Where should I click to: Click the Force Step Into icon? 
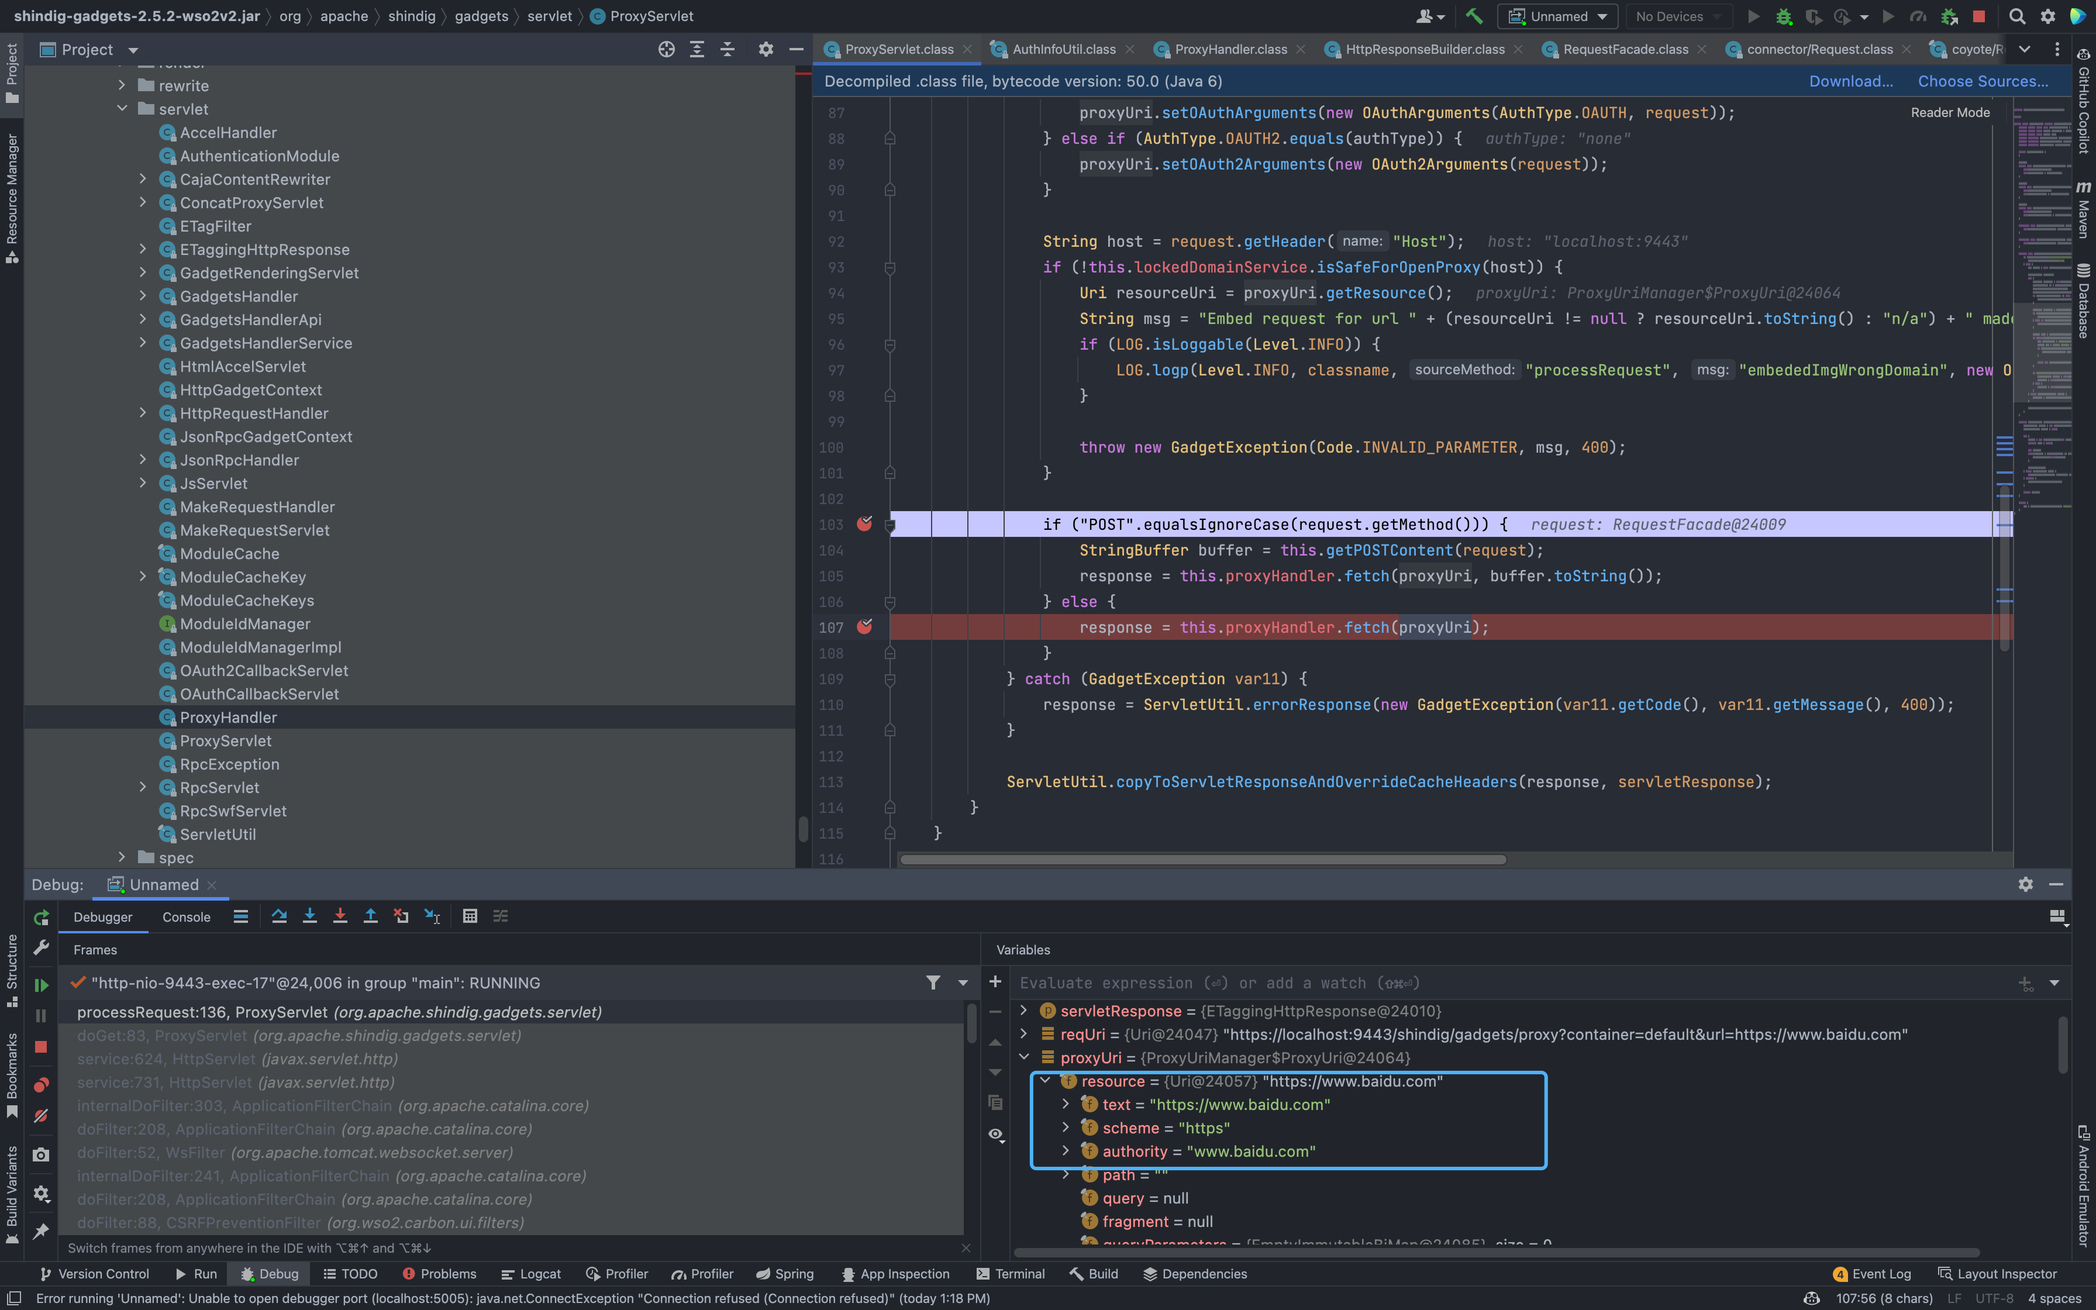340,916
